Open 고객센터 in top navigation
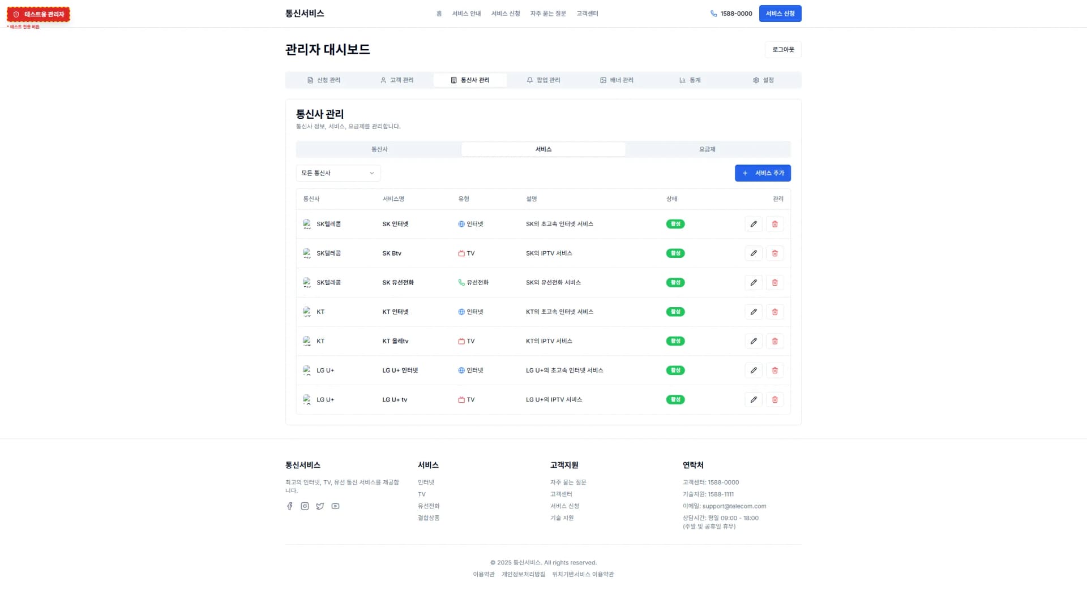Viewport: 1087px width, 599px height. click(587, 14)
